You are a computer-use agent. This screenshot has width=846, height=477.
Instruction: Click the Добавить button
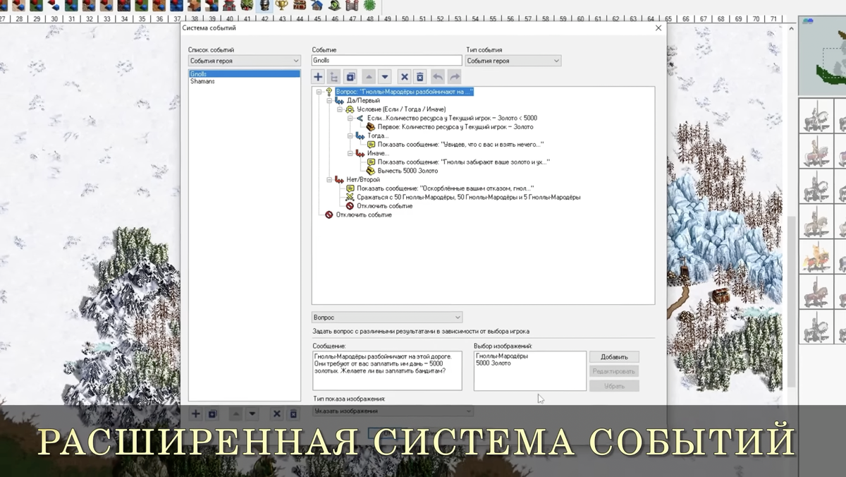614,357
